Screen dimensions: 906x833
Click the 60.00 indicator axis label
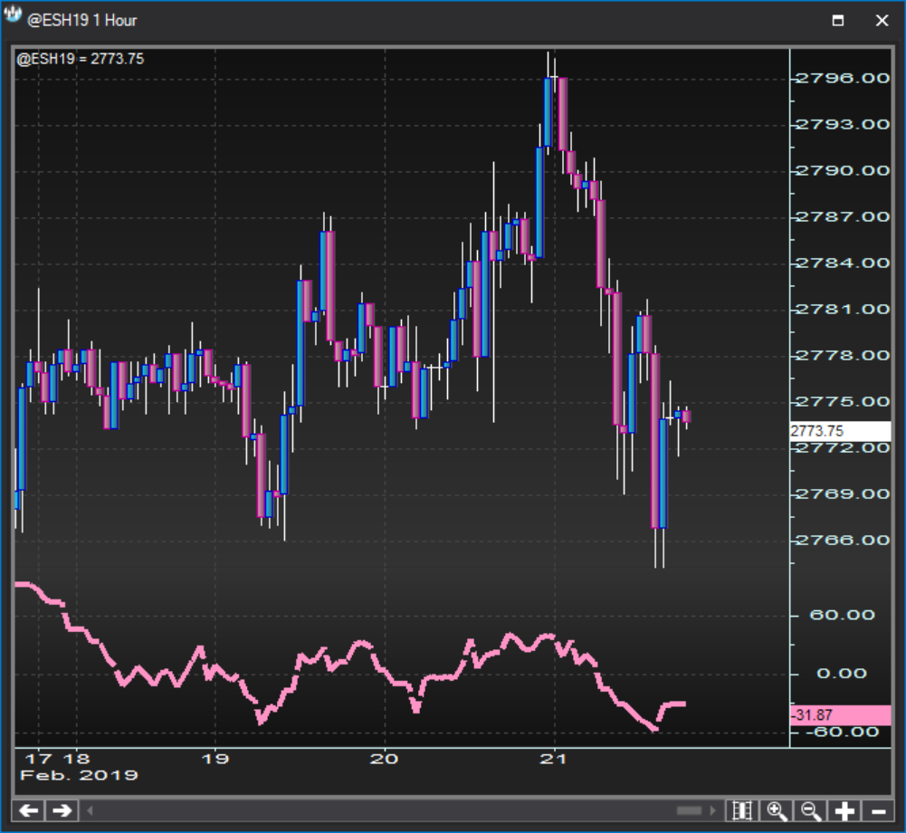842,615
